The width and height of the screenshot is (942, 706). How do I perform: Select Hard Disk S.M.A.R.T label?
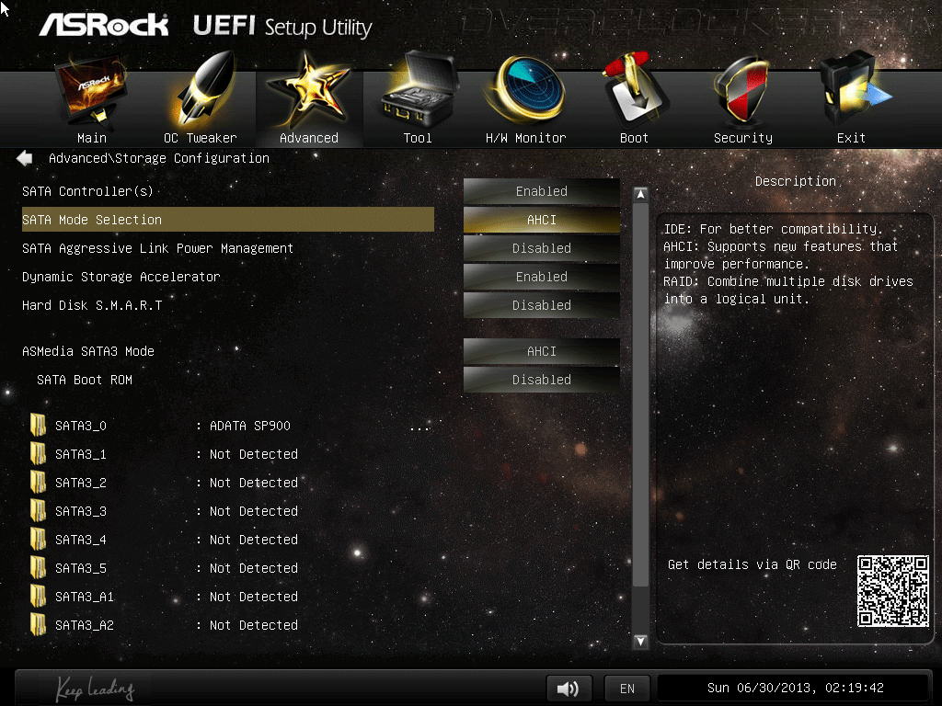[x=92, y=305]
